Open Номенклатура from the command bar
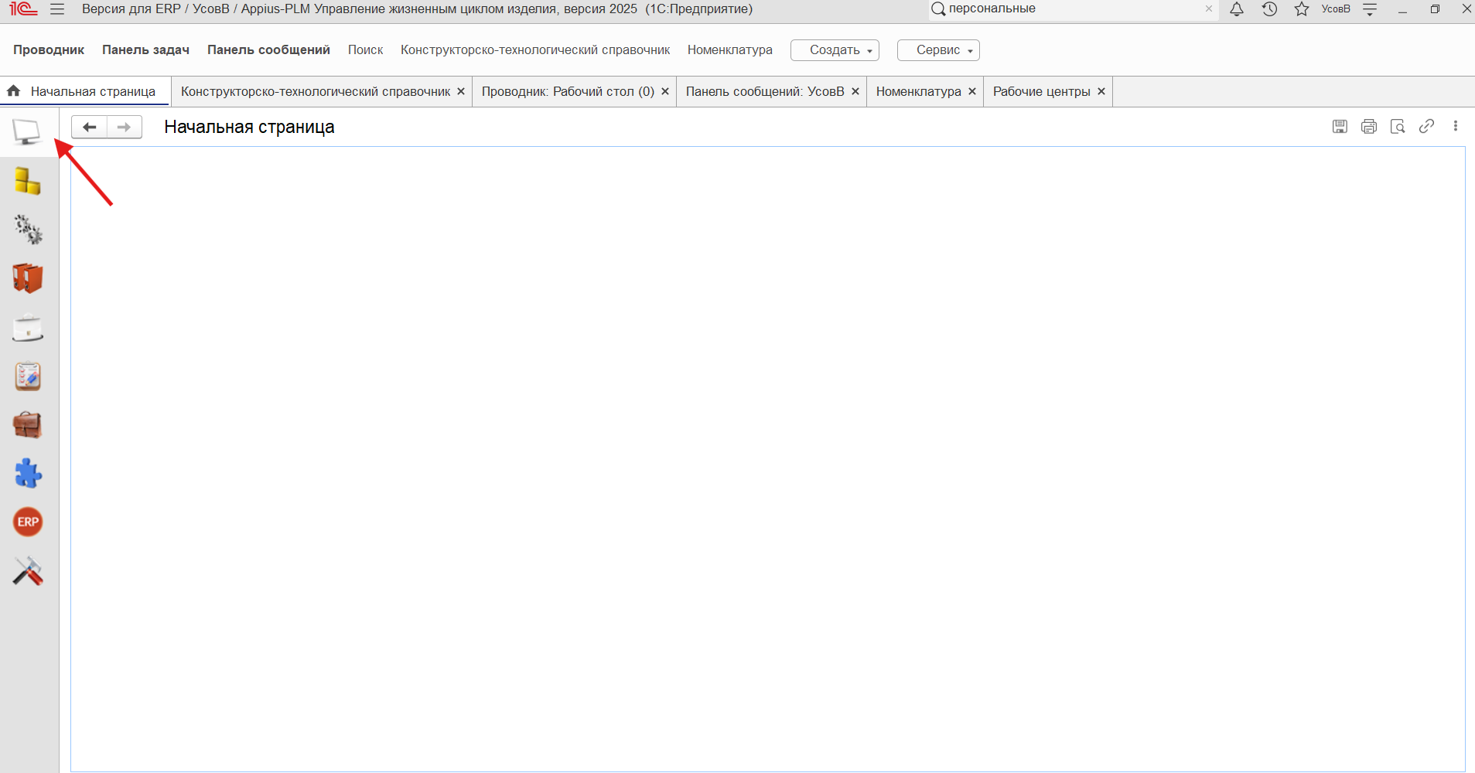This screenshot has height=773, width=1475. pos(730,50)
